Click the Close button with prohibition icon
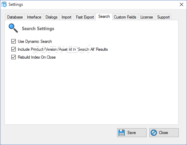The width and height of the screenshot is (187, 145). [164, 133]
